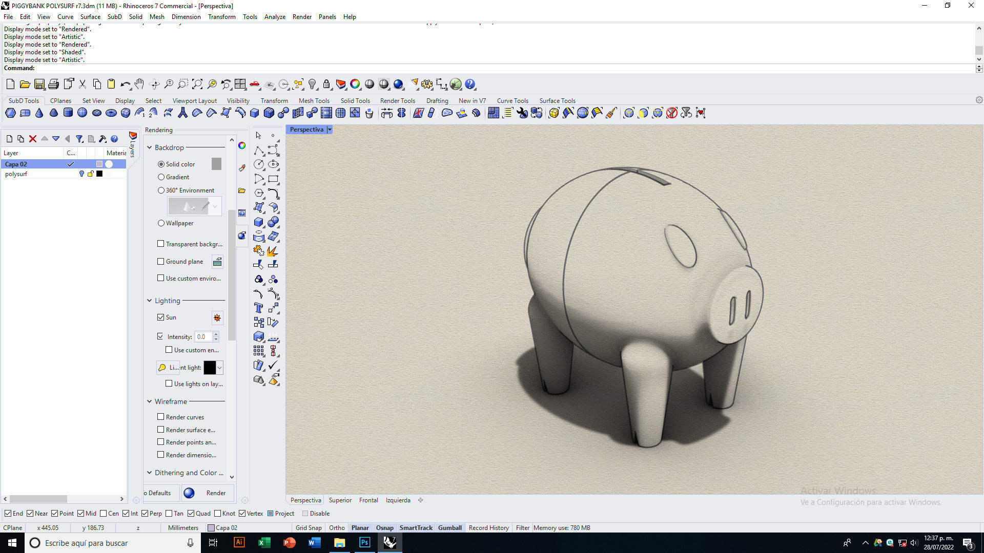Open the SubD menu
984x553 pixels.
[114, 17]
